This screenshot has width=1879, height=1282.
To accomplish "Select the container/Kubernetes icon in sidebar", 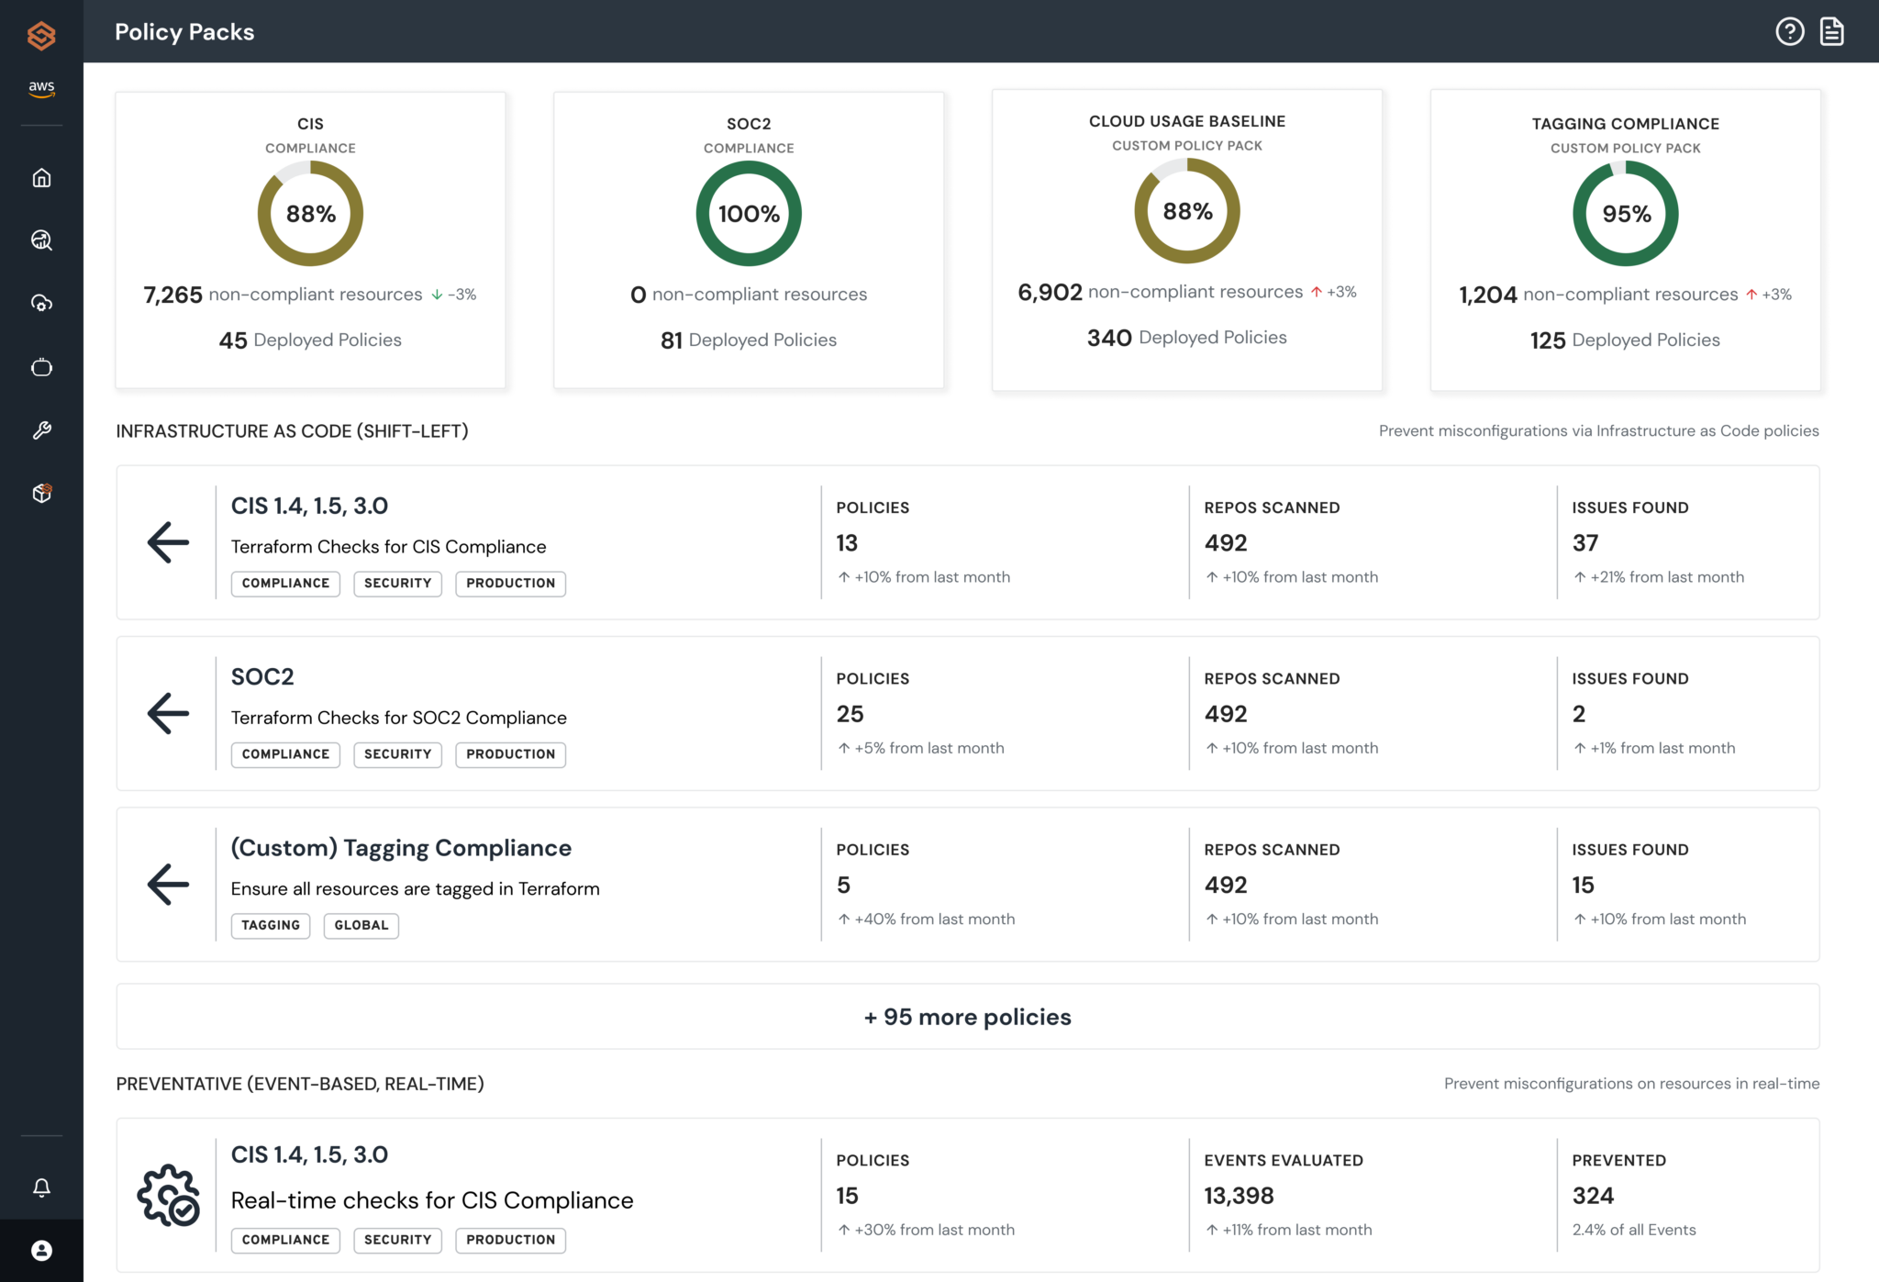I will [41, 367].
